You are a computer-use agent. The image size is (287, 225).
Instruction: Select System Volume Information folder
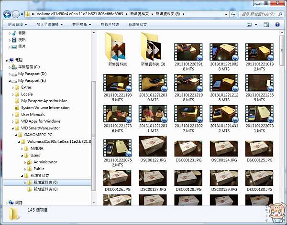tap(42, 107)
